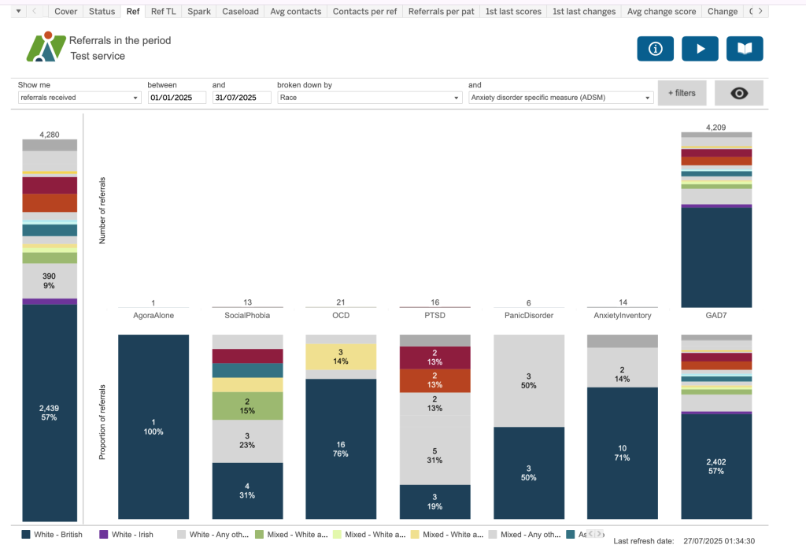Click the end date field 31/07/2025
The height and width of the screenshot is (556, 806).
point(241,98)
